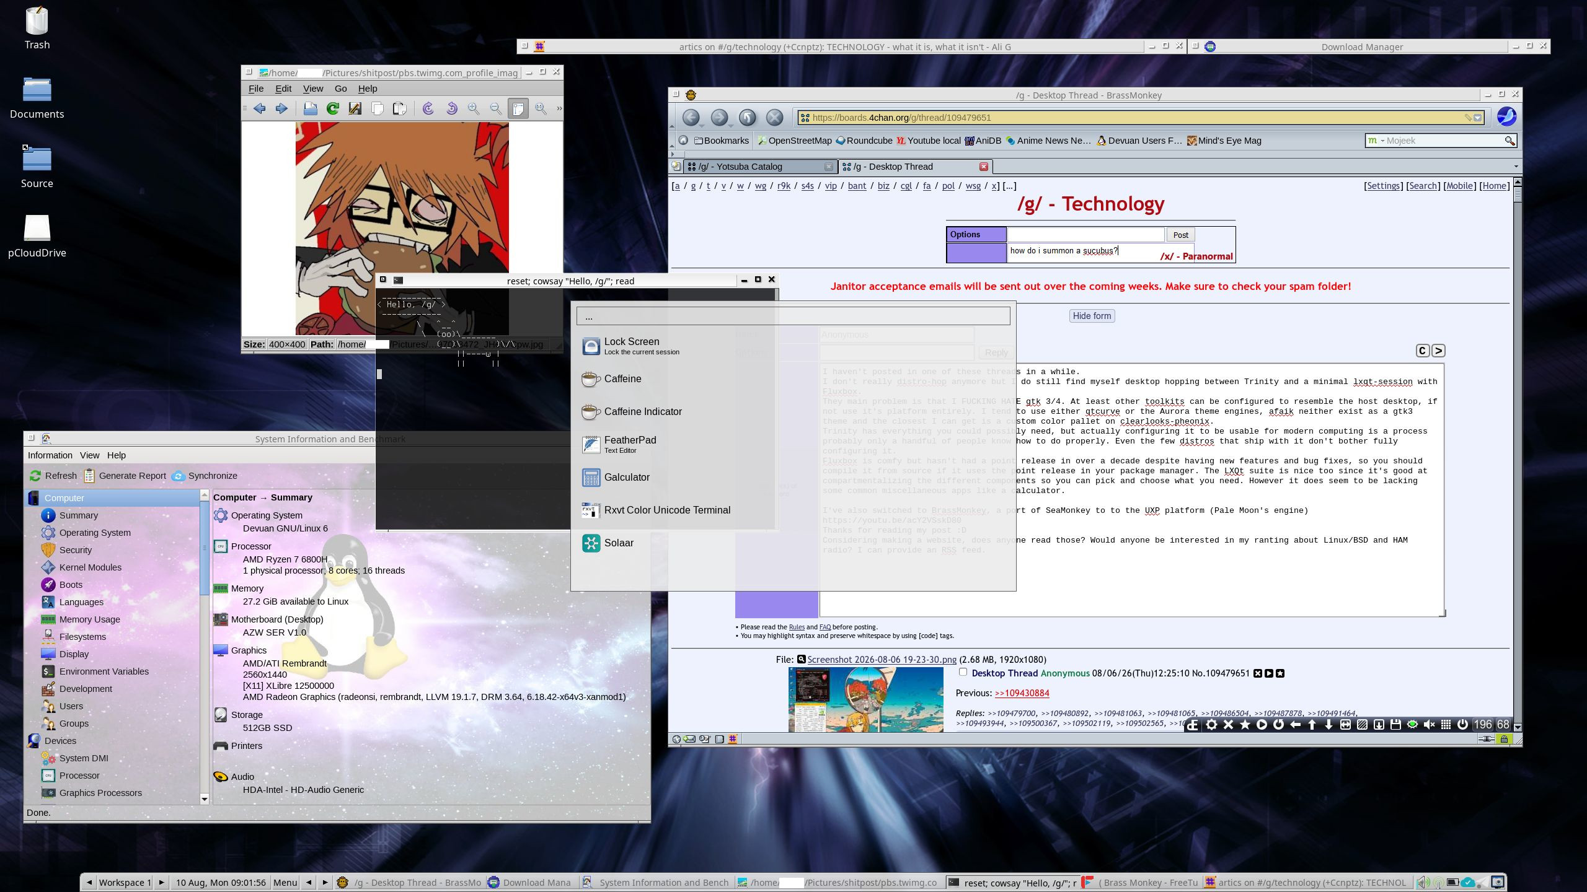Click the BrassMonkey Forward button

click(719, 117)
